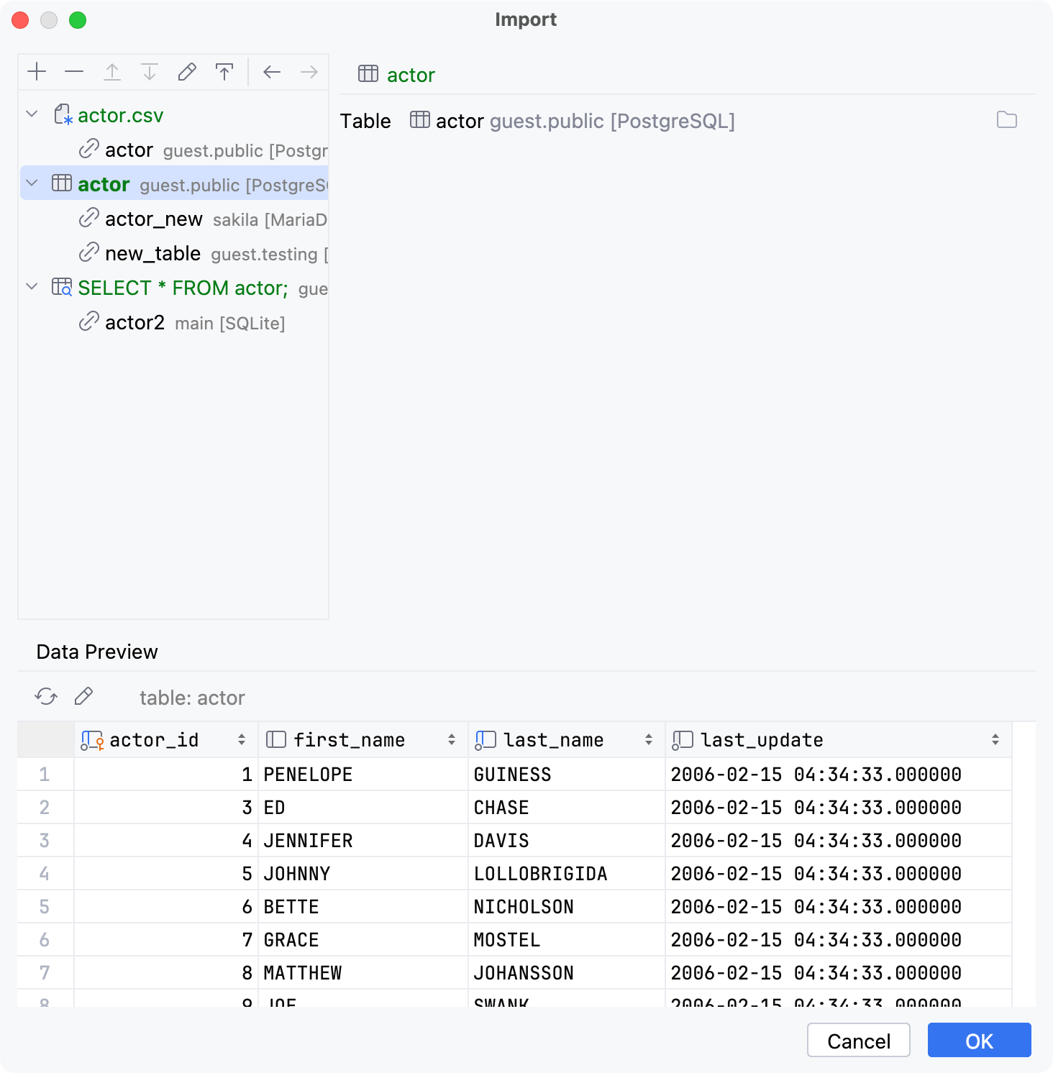The height and width of the screenshot is (1073, 1053).
Task: Select the edit pencil icon in the toolbar
Action: point(186,72)
